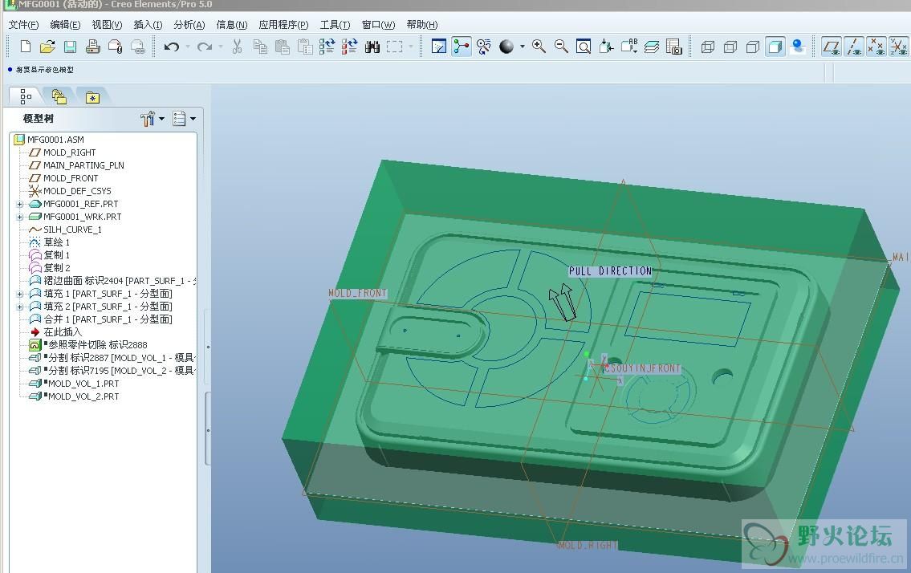Viewport: 911px width, 573px height.
Task: Open the 帮助(H) menu
Action: [x=422, y=24]
